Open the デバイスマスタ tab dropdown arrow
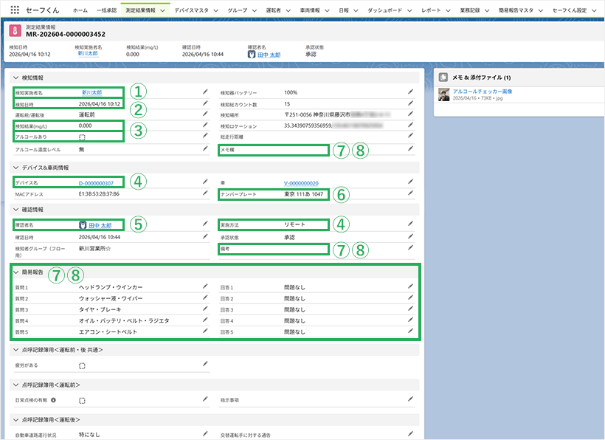605x440 pixels. pos(215,10)
